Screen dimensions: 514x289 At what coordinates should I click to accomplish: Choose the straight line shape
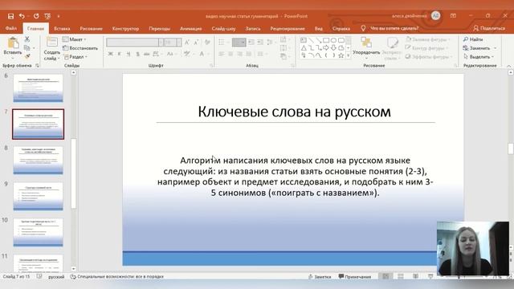pos(311,40)
